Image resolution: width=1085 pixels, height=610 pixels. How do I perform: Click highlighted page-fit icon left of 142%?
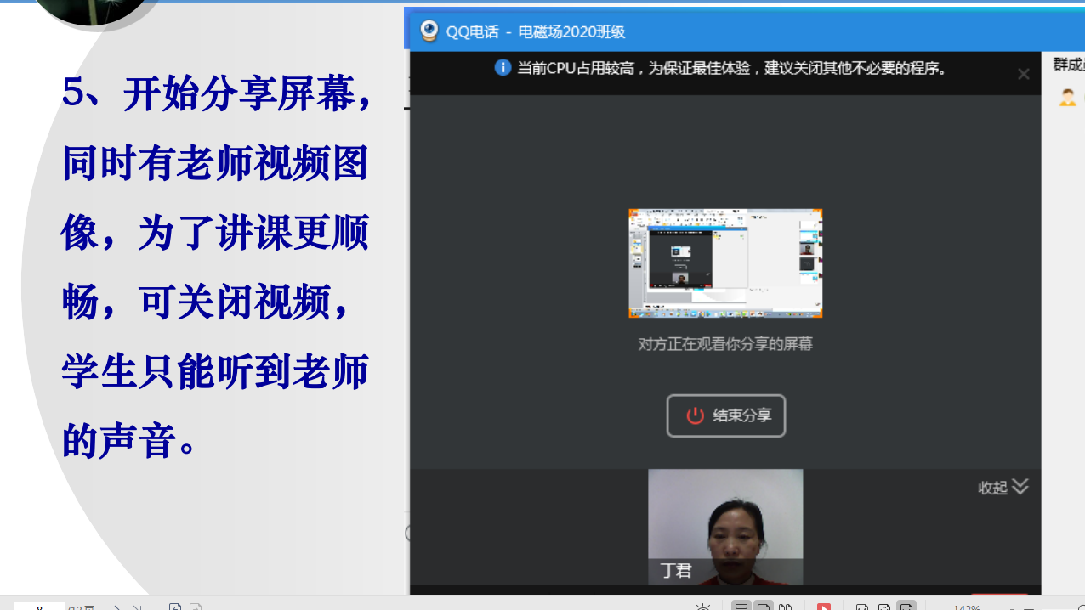point(906,607)
